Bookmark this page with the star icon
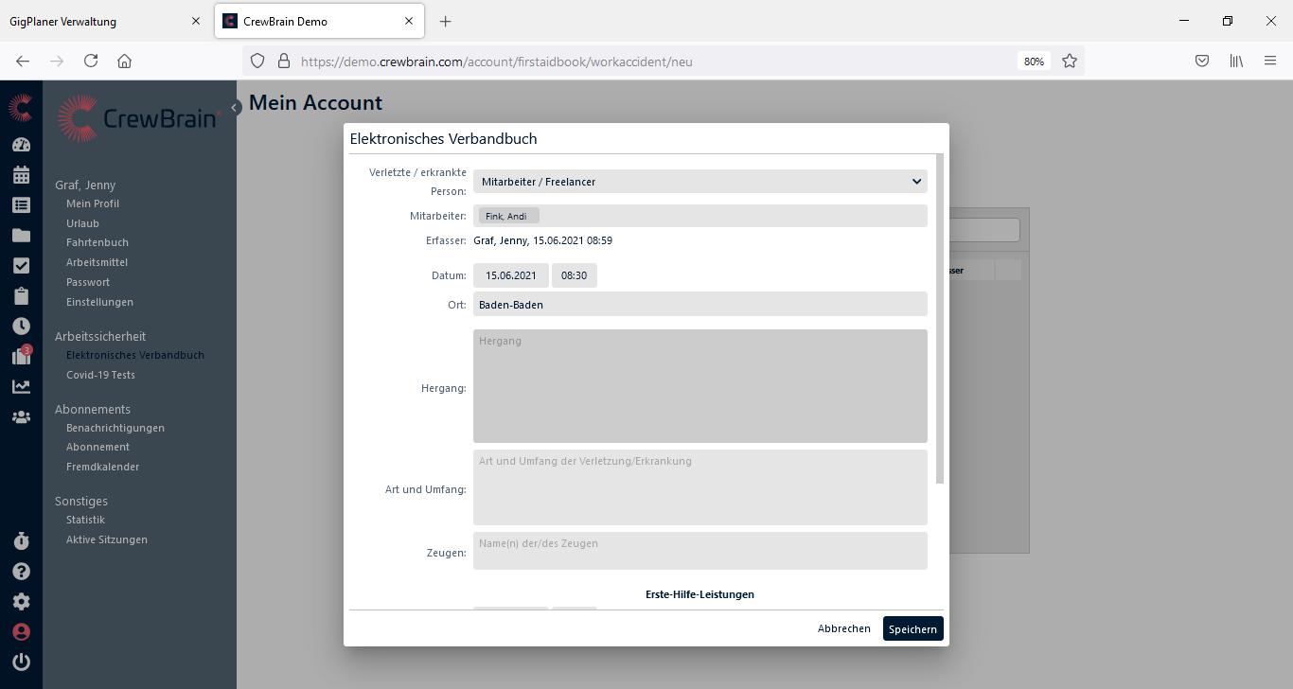 [x=1070, y=61]
